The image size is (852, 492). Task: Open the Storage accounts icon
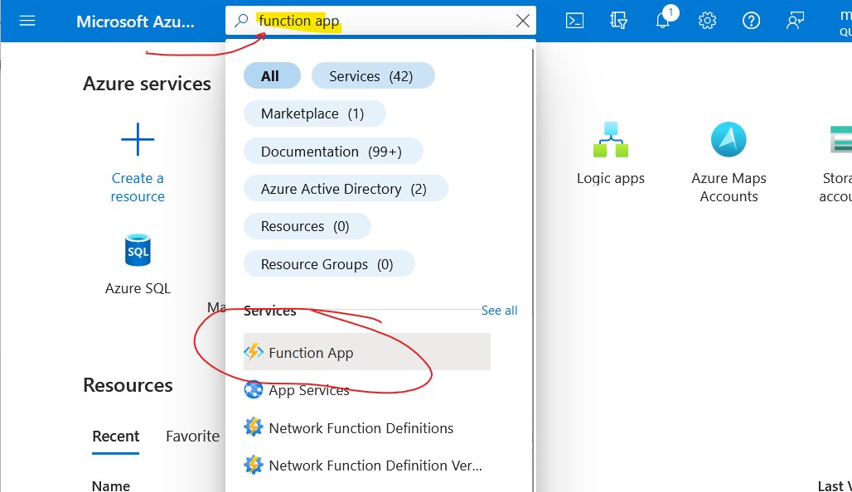[x=840, y=139]
